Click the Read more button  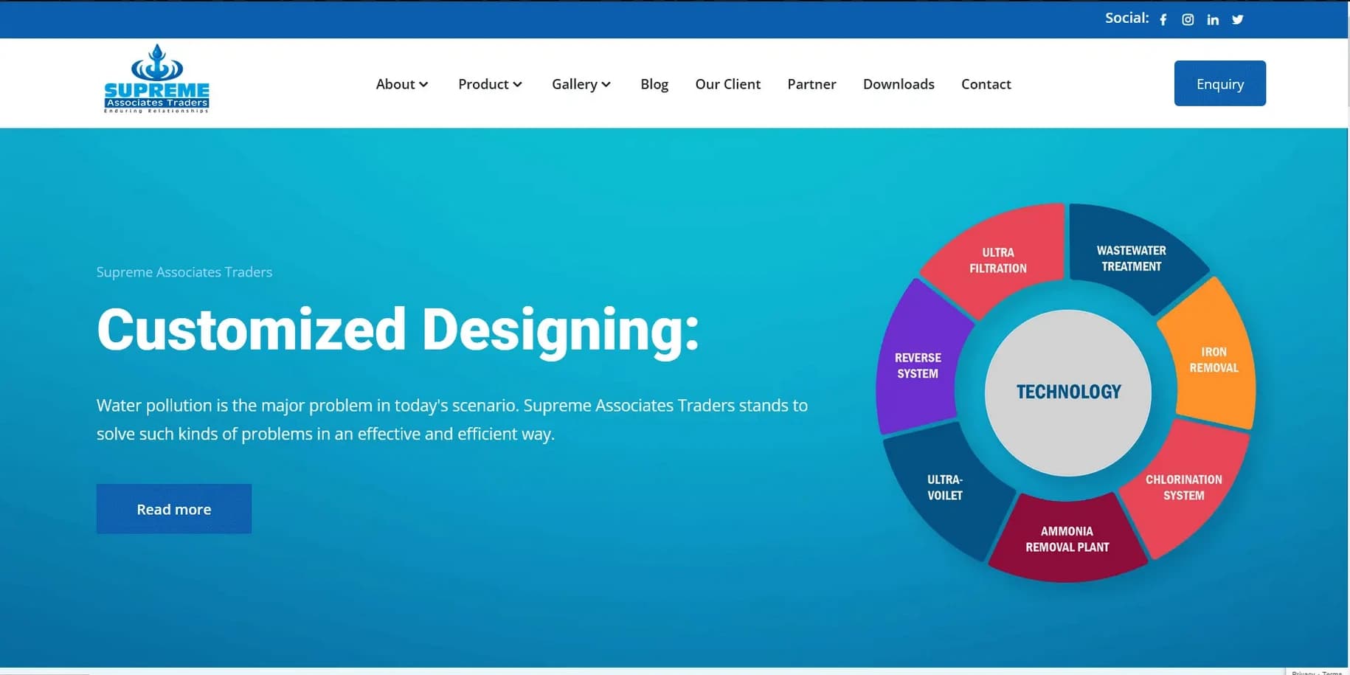174,509
